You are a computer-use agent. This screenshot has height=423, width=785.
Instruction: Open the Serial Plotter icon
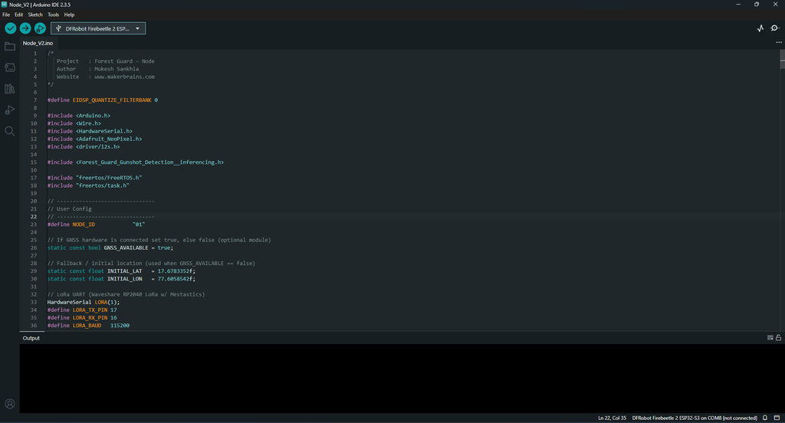coord(760,28)
